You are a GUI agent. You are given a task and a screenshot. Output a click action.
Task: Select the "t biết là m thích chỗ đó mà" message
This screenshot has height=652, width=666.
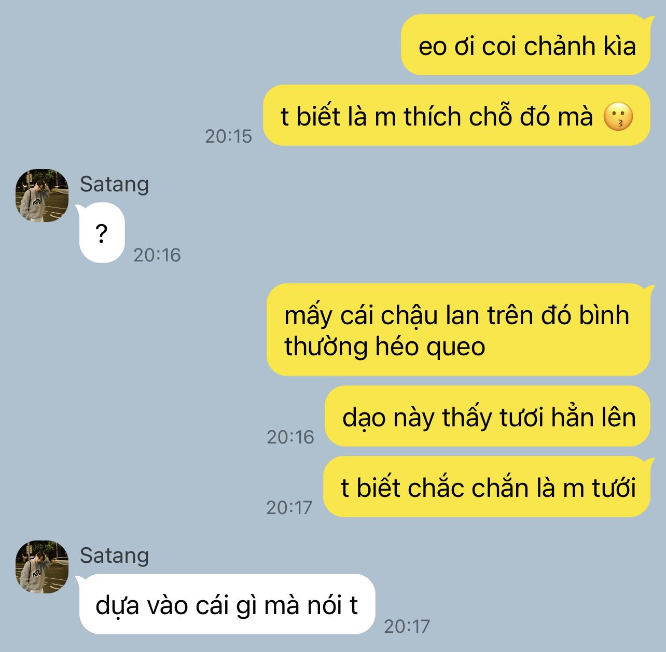click(456, 116)
